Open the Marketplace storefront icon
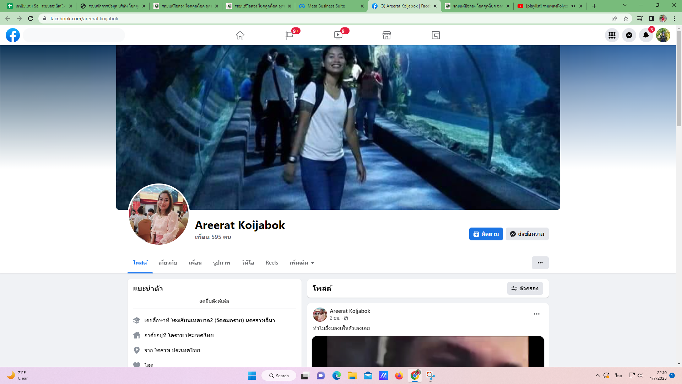The height and width of the screenshot is (384, 682). pos(386,35)
